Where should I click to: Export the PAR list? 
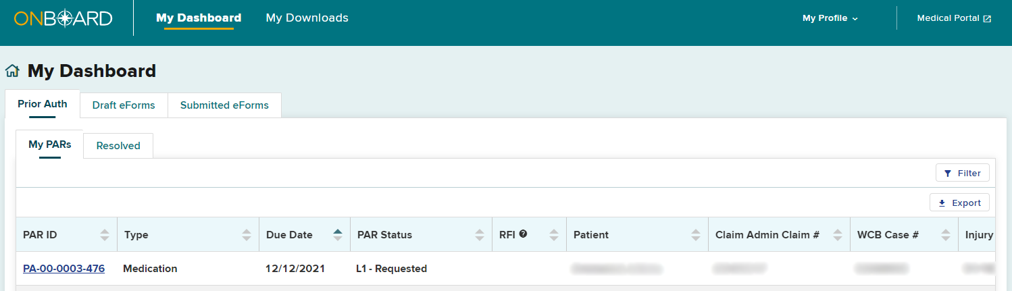pyautogui.click(x=960, y=203)
